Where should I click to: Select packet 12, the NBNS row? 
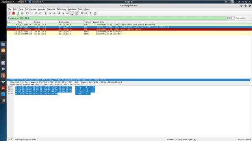click(x=129, y=34)
